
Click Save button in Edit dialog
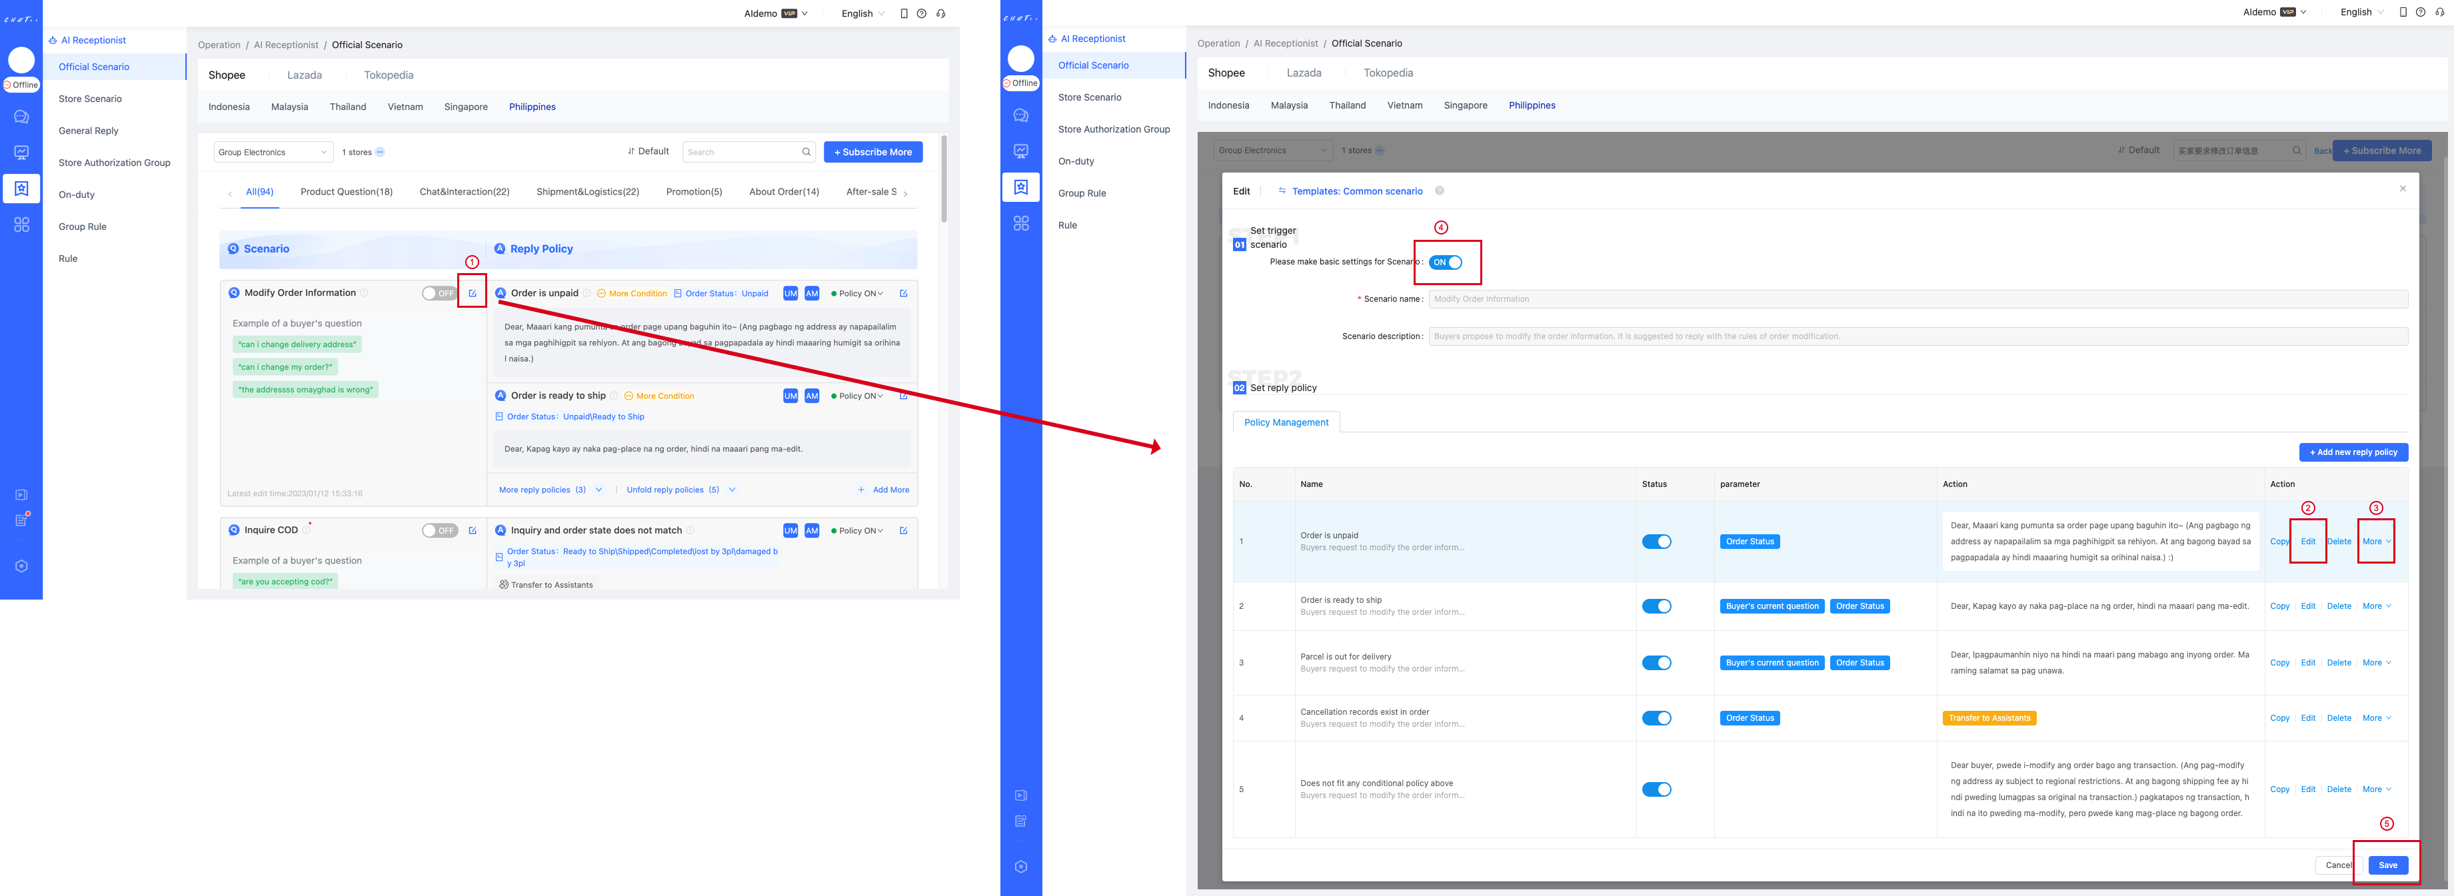2387,865
